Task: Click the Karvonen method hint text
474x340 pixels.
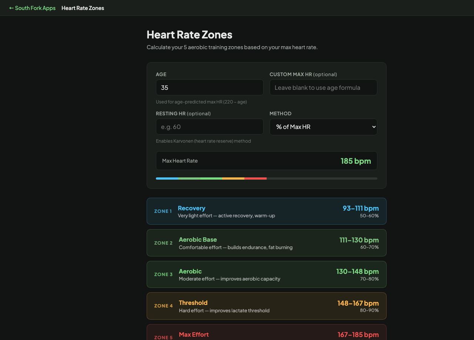Action: pos(203,141)
